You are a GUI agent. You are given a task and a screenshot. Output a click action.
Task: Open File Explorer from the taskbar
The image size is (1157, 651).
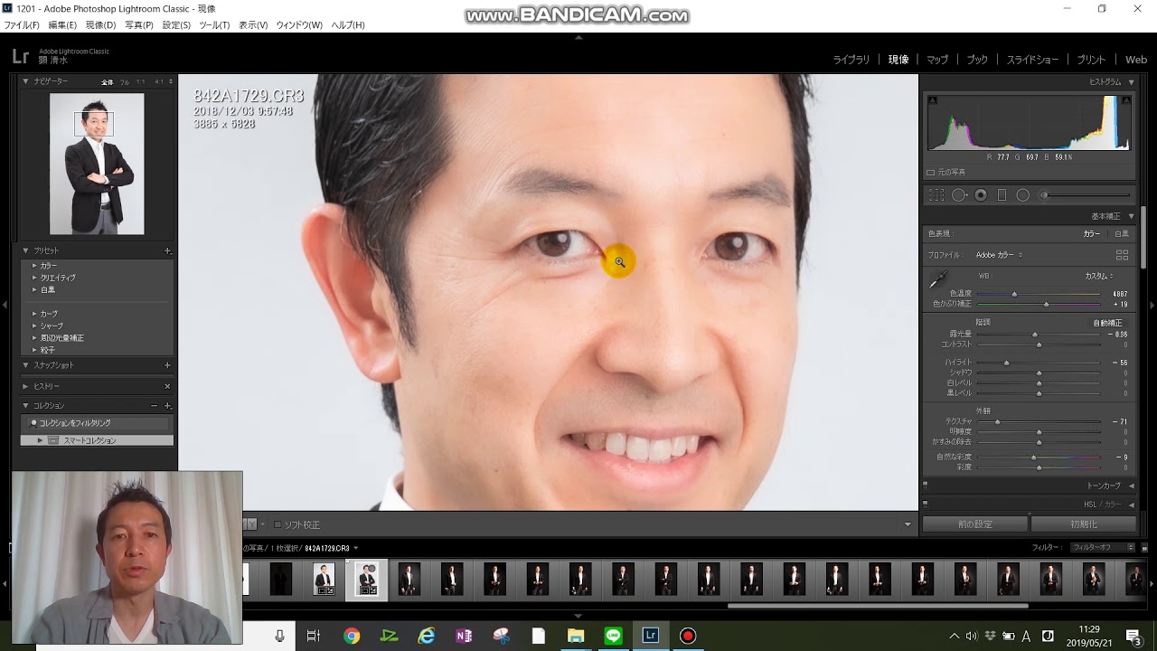click(x=576, y=636)
